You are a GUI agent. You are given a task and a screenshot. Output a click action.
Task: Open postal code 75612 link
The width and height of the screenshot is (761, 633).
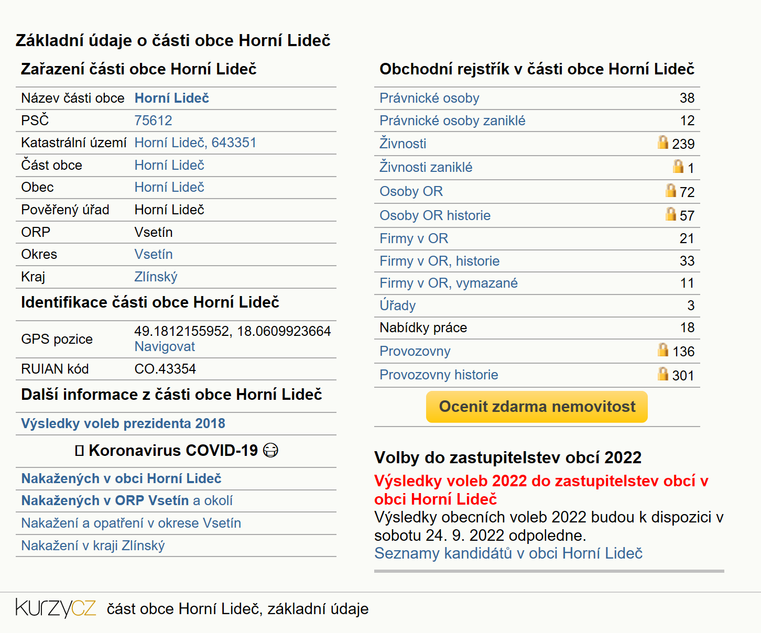pyautogui.click(x=153, y=121)
